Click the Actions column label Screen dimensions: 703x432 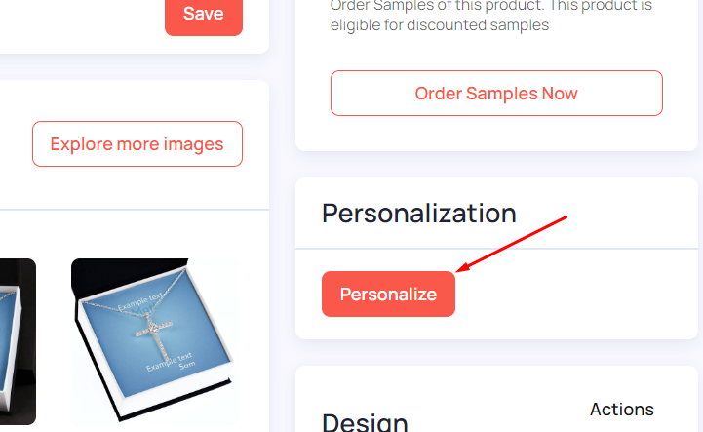(x=621, y=410)
